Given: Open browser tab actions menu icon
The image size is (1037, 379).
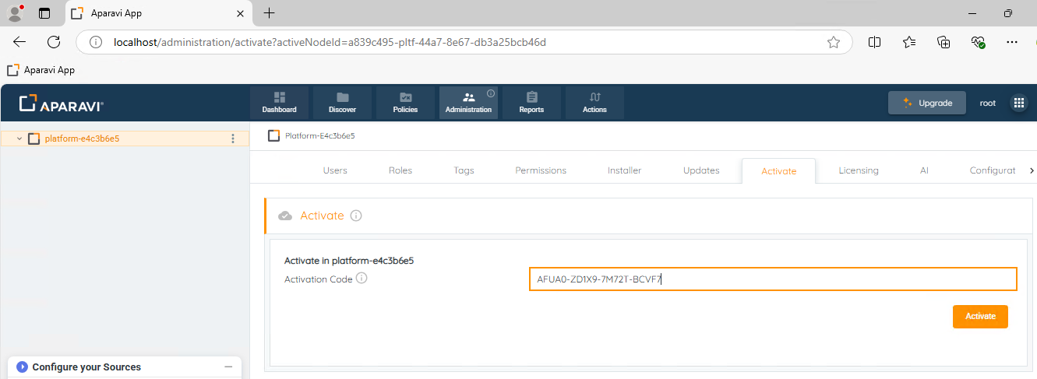Looking at the screenshot, I should (44, 13).
